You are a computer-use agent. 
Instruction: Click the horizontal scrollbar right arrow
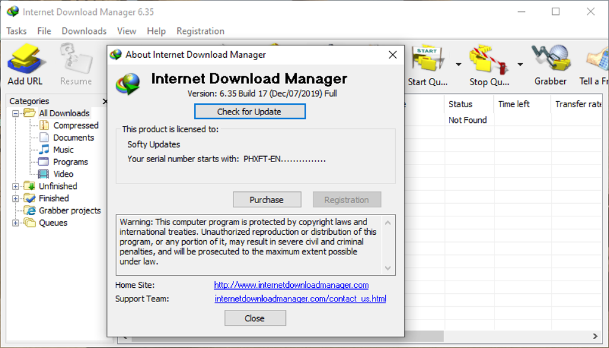pyautogui.click(x=595, y=336)
